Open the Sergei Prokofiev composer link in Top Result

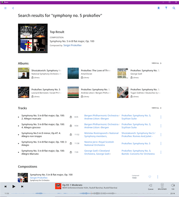(x=73, y=45)
